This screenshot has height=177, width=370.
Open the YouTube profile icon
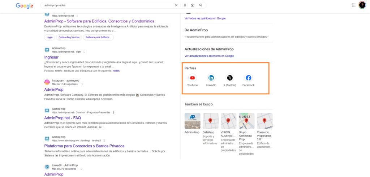click(192, 78)
